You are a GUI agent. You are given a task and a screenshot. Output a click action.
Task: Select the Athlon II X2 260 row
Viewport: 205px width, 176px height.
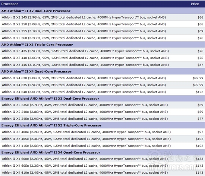click(x=102, y=38)
